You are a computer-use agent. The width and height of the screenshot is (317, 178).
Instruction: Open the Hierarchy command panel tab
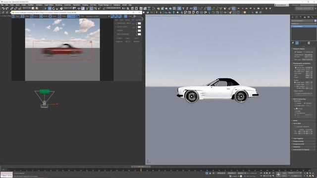[301, 17]
